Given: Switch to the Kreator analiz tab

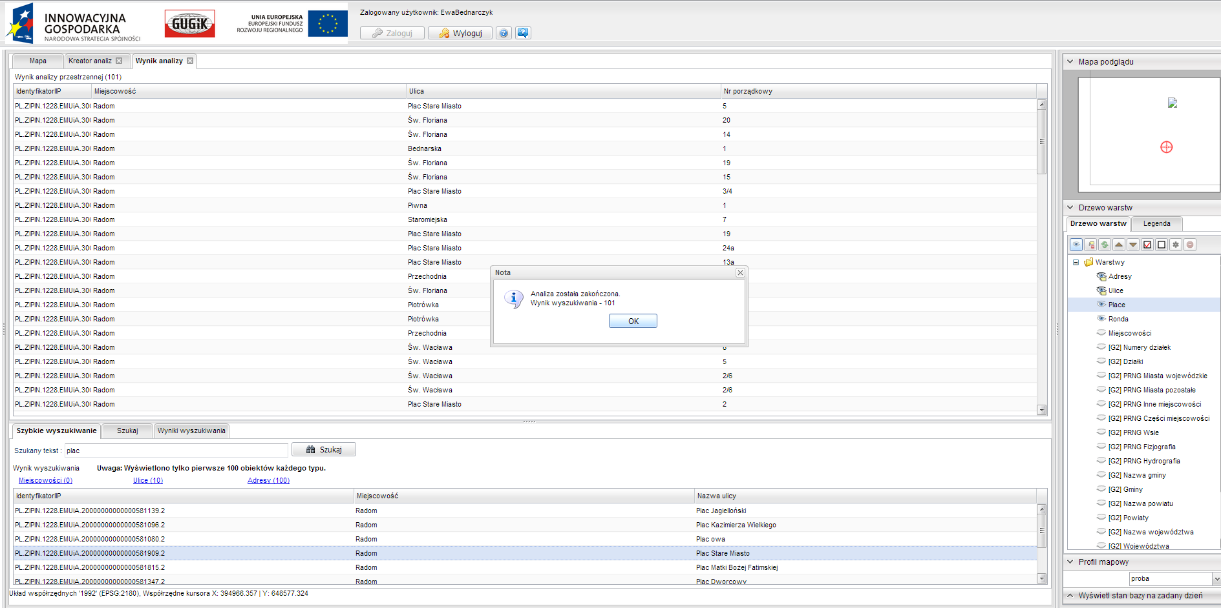Looking at the screenshot, I should point(90,61).
